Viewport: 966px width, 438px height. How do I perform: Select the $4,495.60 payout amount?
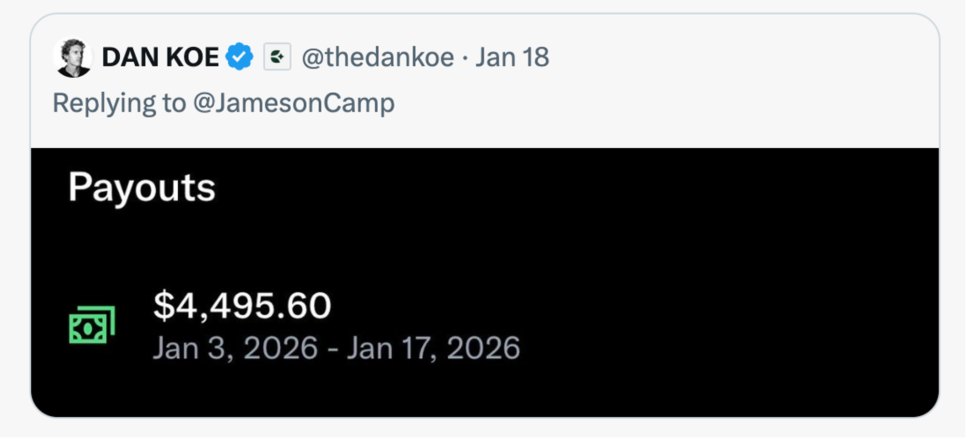pos(242,306)
